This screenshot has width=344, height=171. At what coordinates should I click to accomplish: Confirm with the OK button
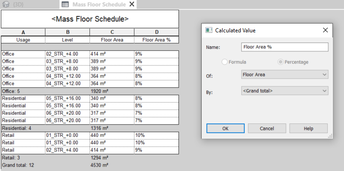point(225,128)
